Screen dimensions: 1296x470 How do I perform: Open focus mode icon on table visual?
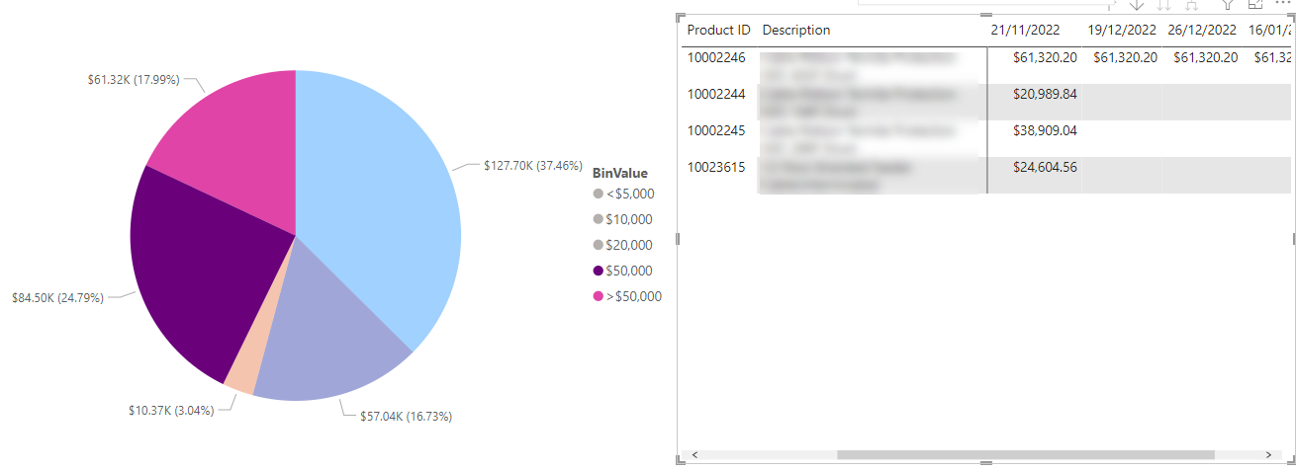(1255, 4)
